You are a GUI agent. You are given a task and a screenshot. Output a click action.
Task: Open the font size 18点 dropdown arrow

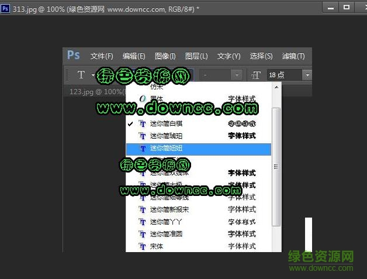[x=306, y=75]
